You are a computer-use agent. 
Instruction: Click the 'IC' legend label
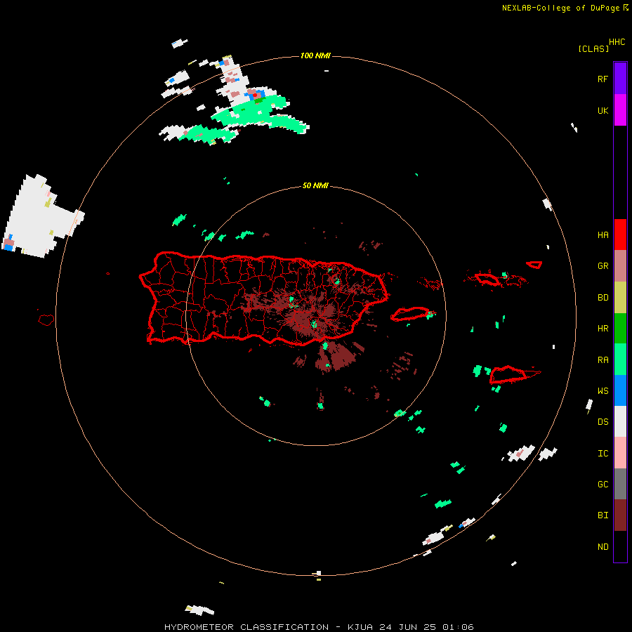[x=603, y=454]
